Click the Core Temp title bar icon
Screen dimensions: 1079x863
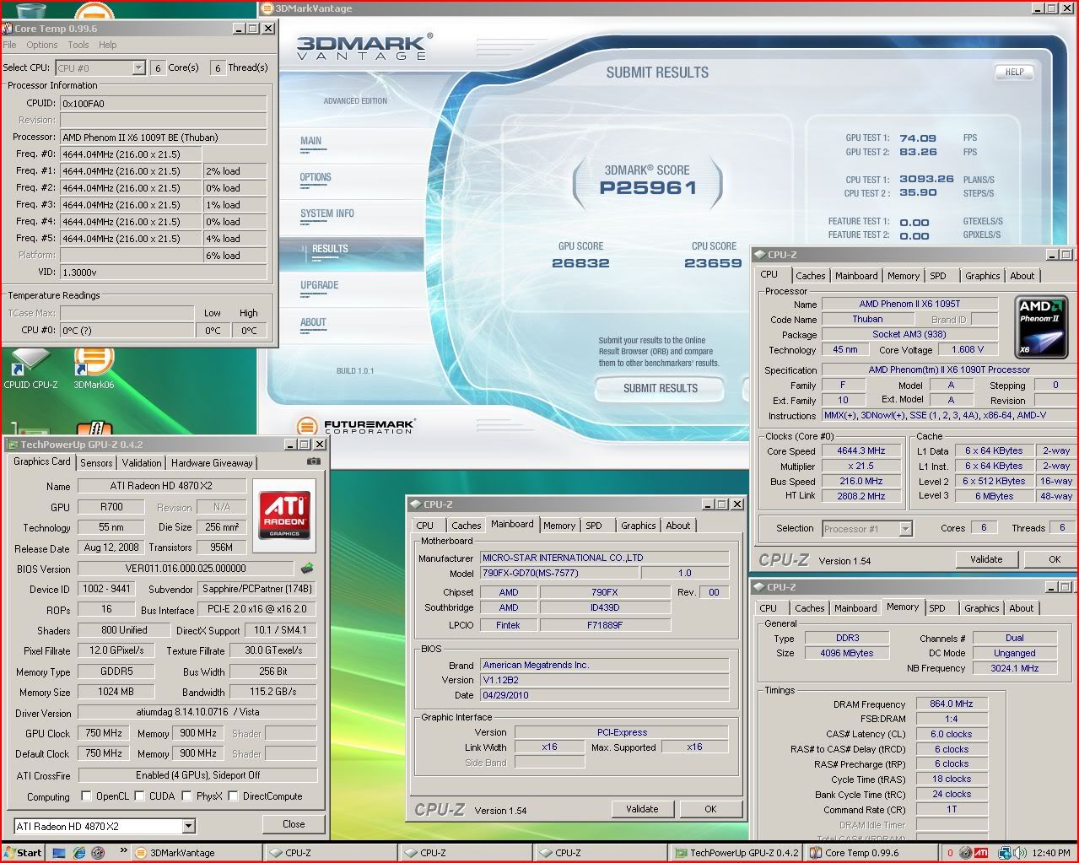[x=8, y=28]
